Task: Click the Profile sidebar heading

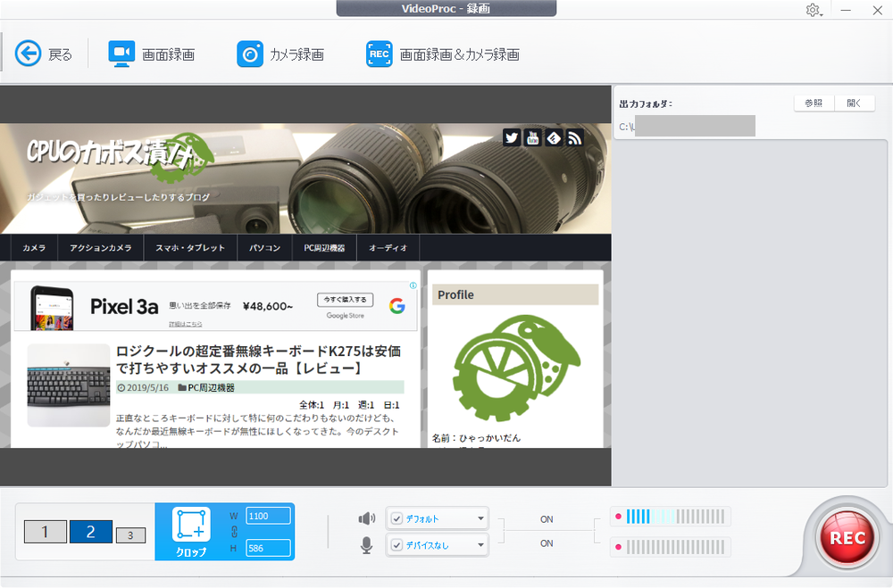Action: pos(515,294)
